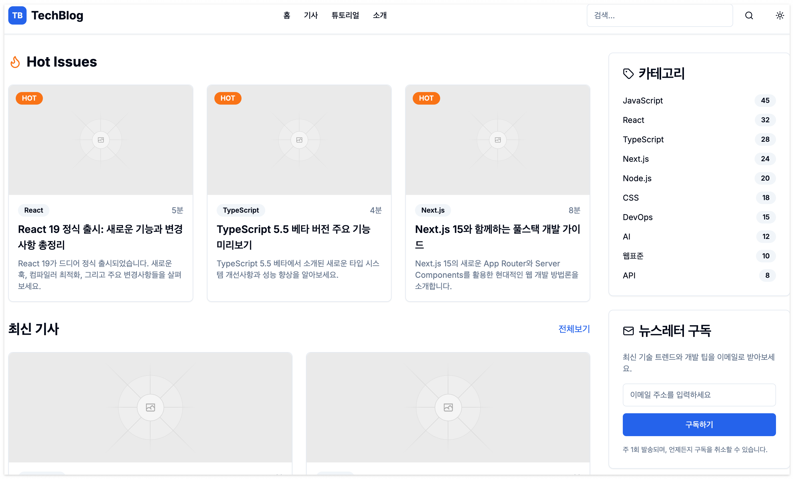Open the 튜토리얼 navigation menu
This screenshot has height=479, width=794.
345,15
